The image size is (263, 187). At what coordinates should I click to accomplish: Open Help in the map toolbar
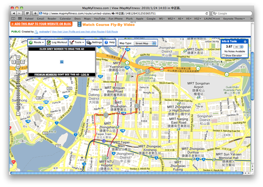[x=110, y=42]
